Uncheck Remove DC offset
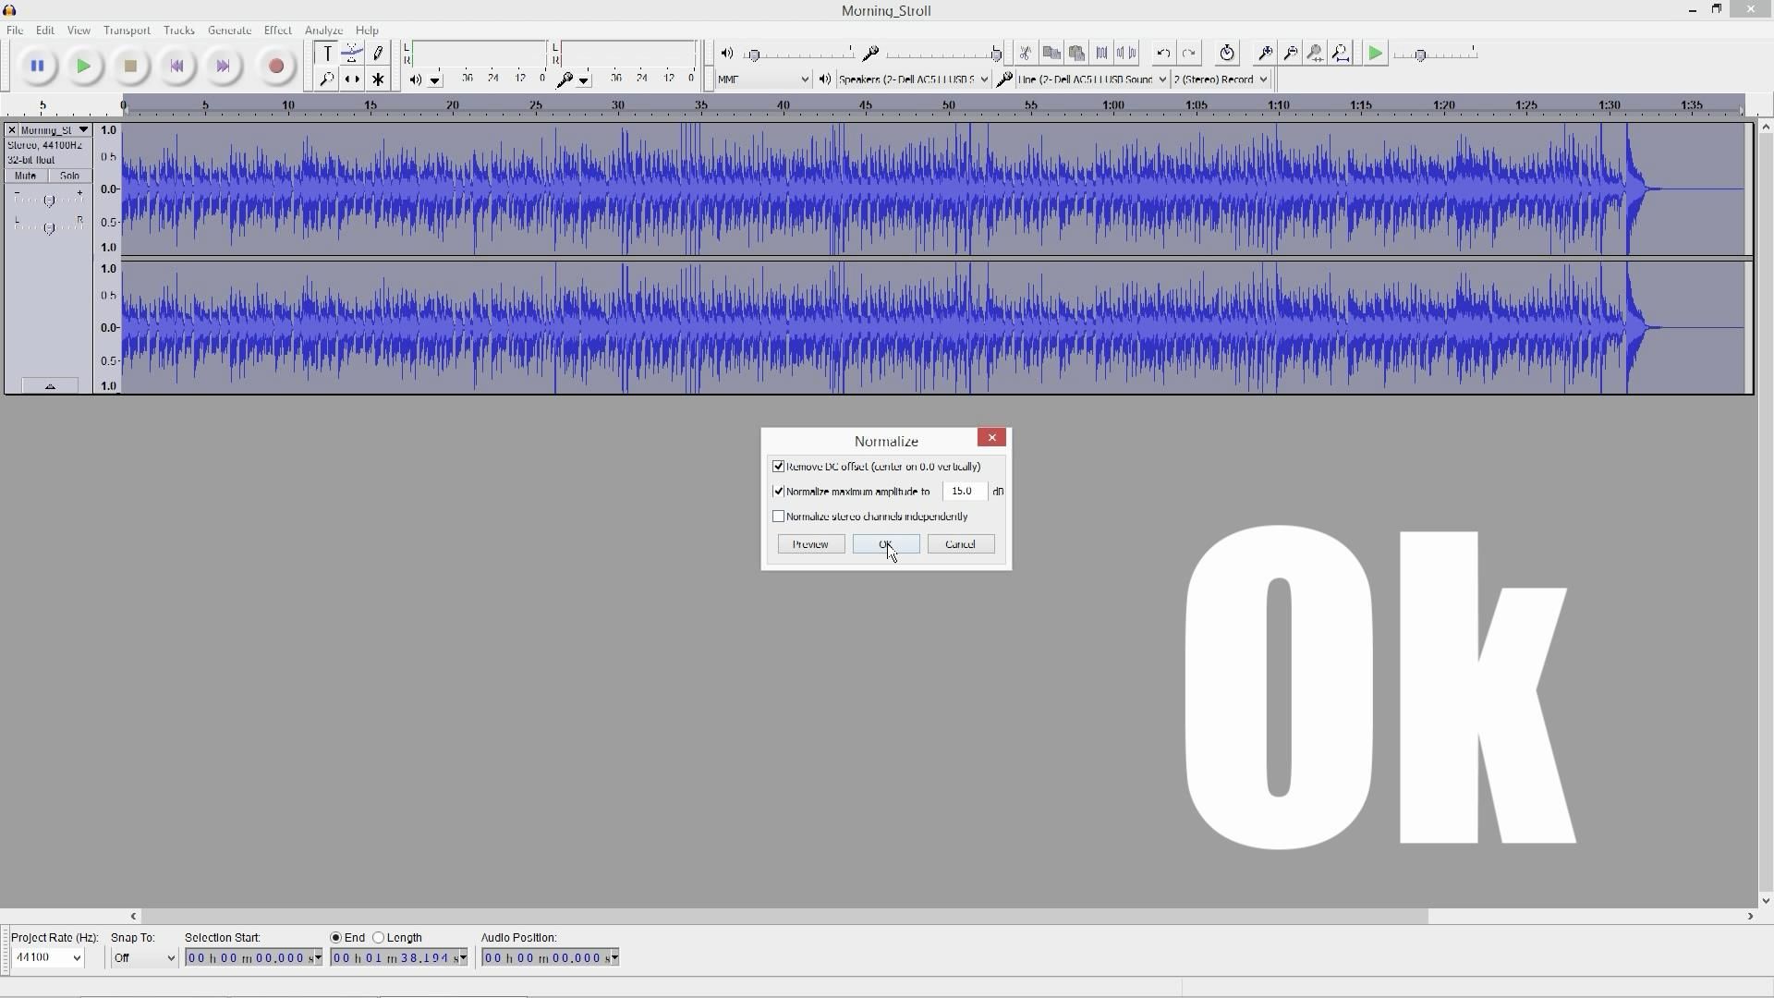 point(779,466)
